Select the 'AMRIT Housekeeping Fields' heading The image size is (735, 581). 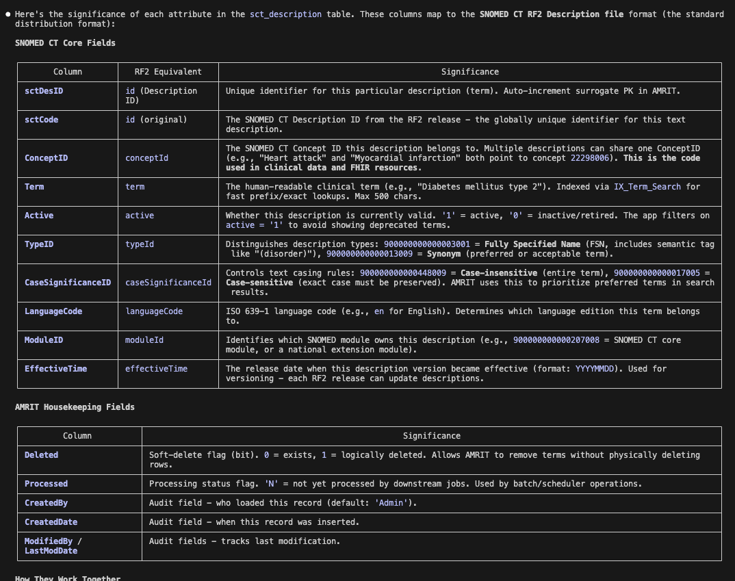point(75,406)
